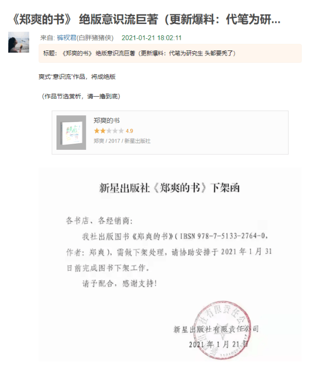Image resolution: width=326 pixels, height=371 pixels.
Task: Click the red company seal stamp
Action: (222, 330)
